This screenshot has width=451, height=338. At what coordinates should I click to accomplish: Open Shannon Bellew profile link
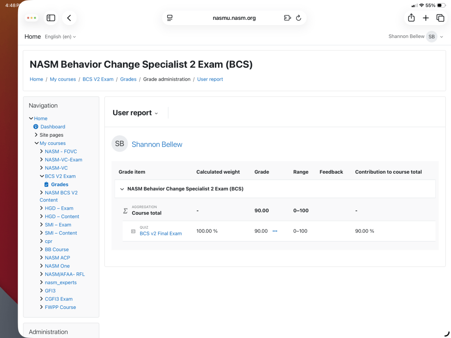[157, 144]
